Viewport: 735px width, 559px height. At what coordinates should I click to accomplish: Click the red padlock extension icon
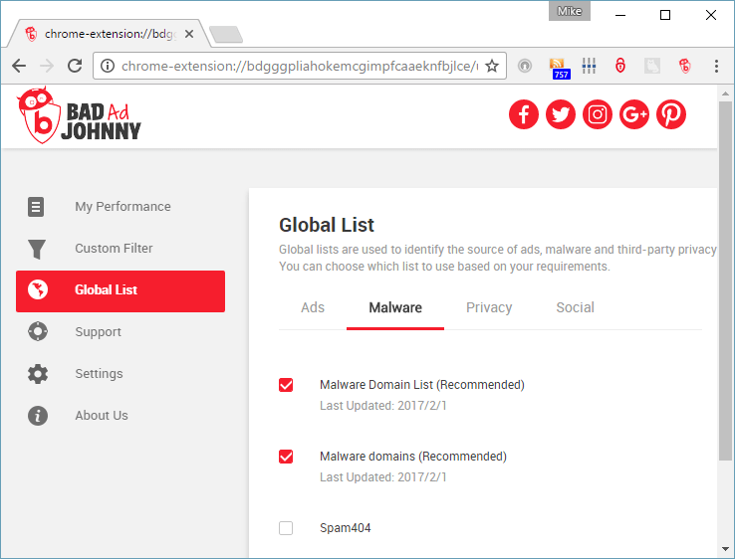pos(620,66)
